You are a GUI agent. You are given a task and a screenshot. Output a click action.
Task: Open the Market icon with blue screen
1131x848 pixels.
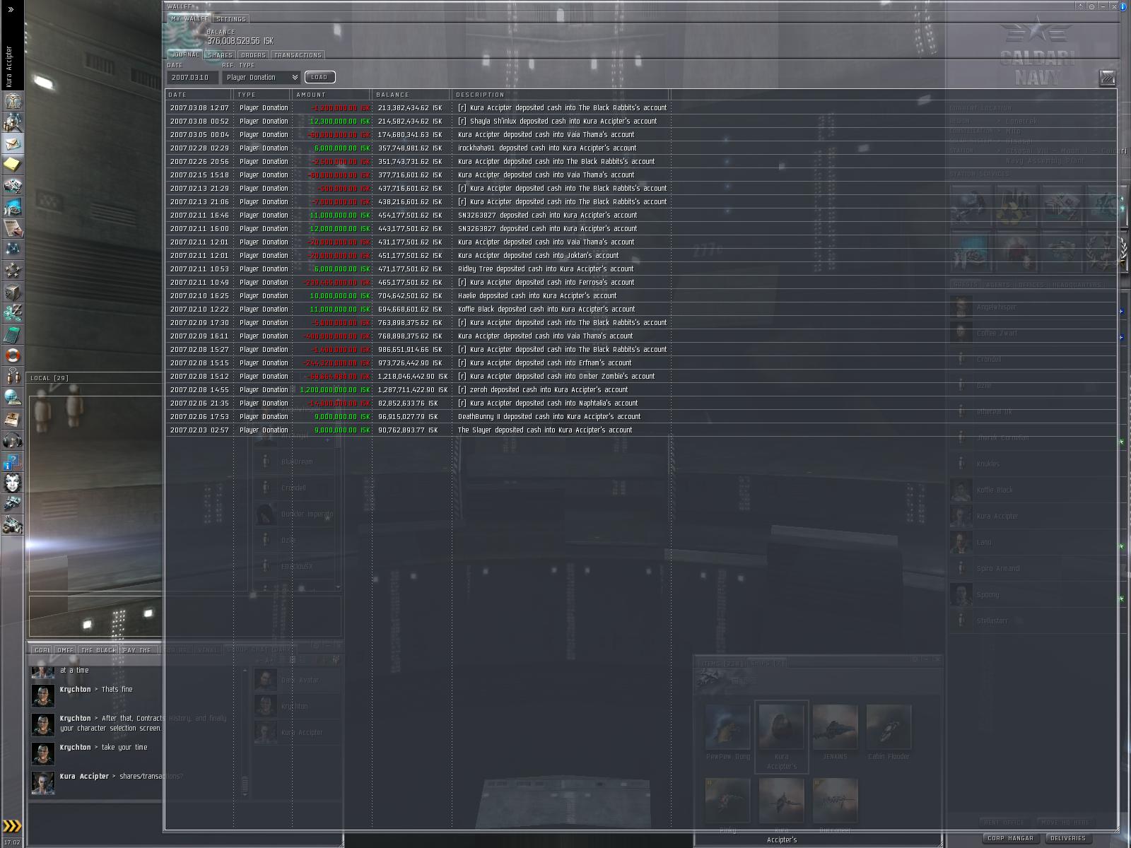point(13,207)
